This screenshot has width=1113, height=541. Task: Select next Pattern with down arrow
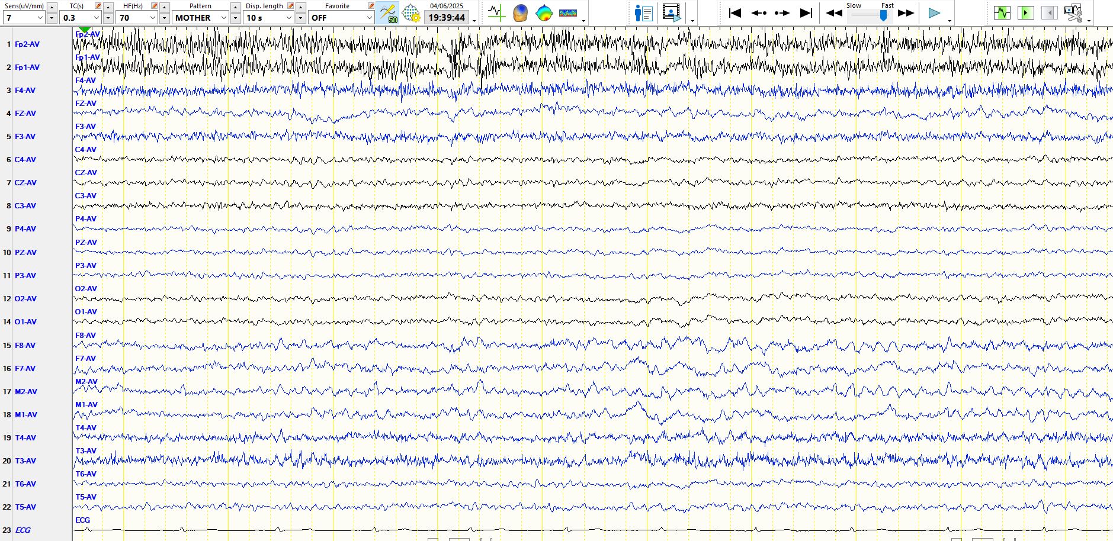tap(235, 18)
